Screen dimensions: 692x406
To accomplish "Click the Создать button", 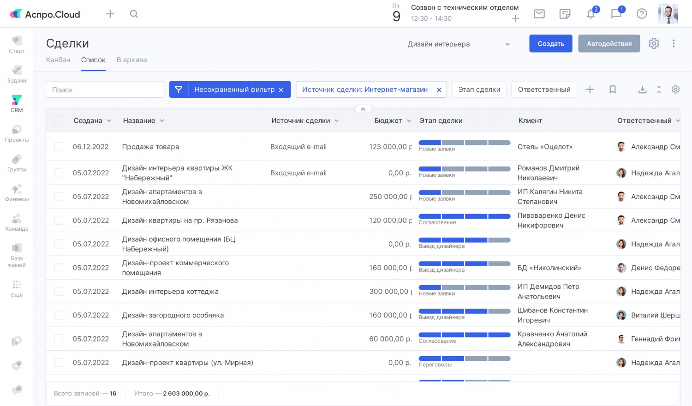I will [x=551, y=43].
